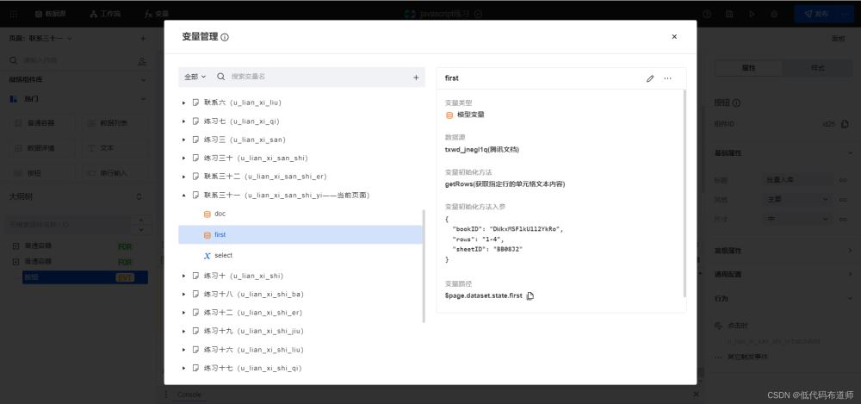861x404 pixels.
Task: Click the 模型变量 type icon in details
Action: pos(449,115)
